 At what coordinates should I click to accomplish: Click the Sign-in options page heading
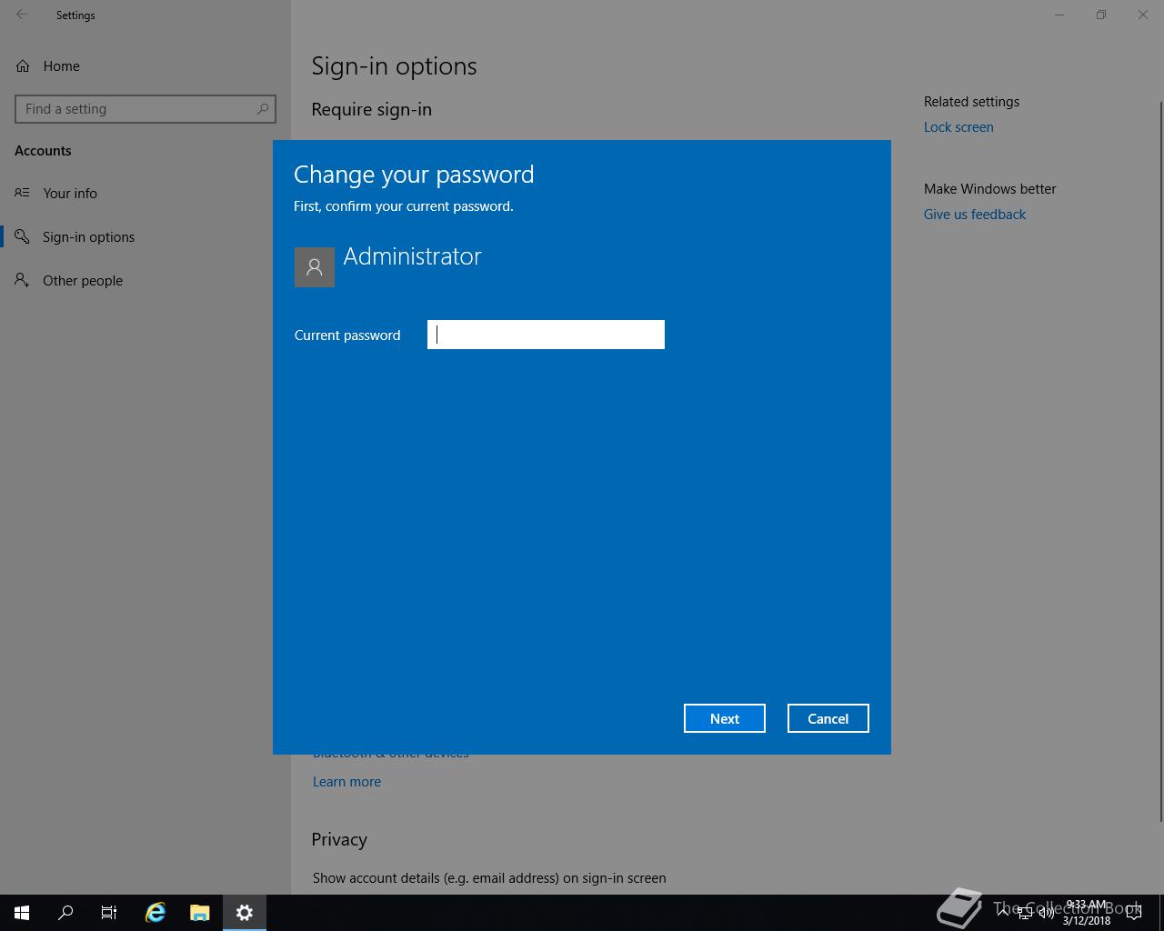click(394, 66)
